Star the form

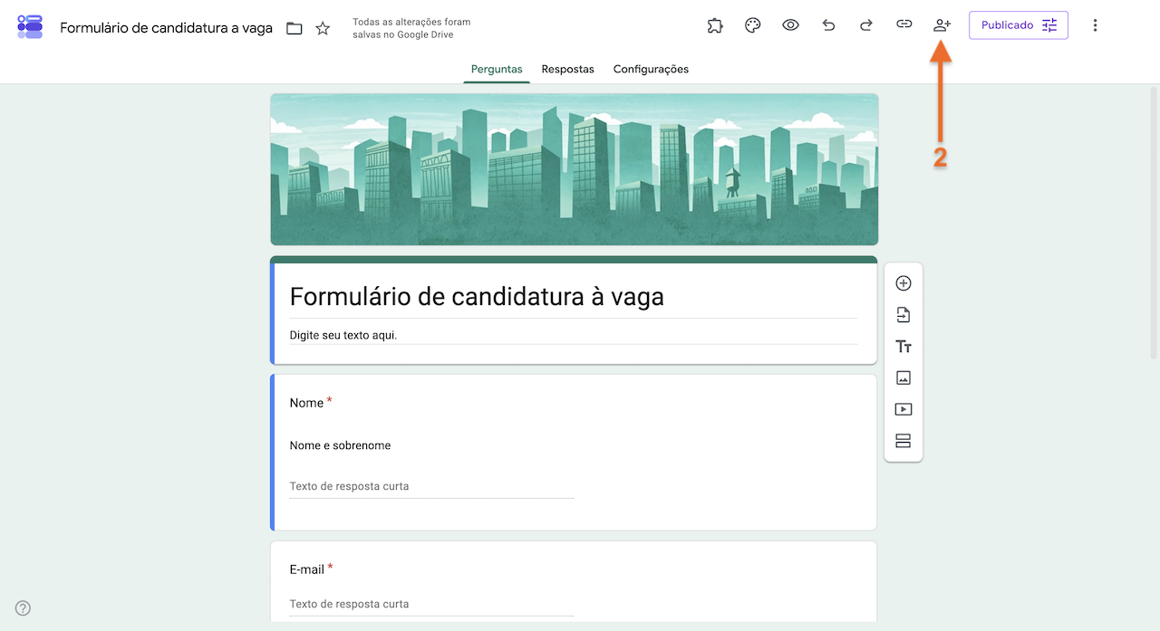pos(323,28)
